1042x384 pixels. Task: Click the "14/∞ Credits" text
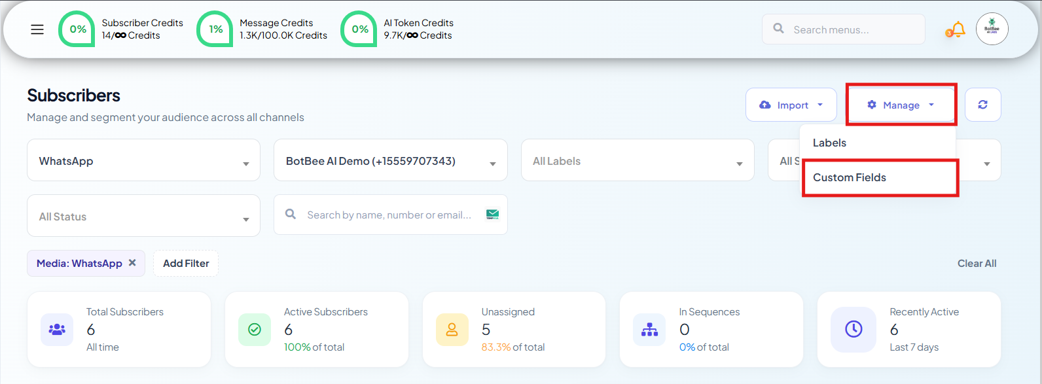131,35
